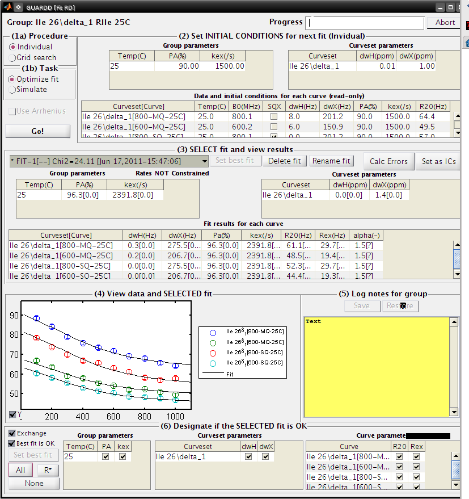This screenshot has width=469, height=499.
Task: Select the 800-SQ-25C row in fit results
Action: click(x=196, y=266)
